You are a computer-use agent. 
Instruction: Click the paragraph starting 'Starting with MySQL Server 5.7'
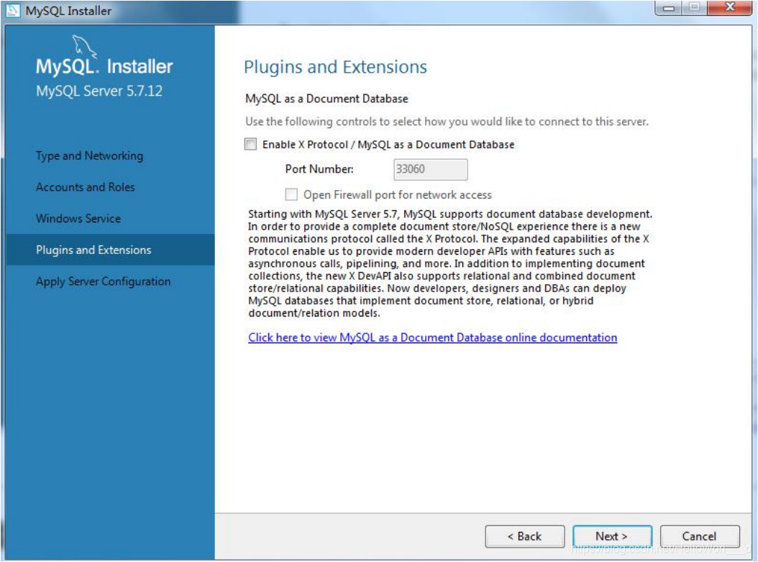[450, 263]
